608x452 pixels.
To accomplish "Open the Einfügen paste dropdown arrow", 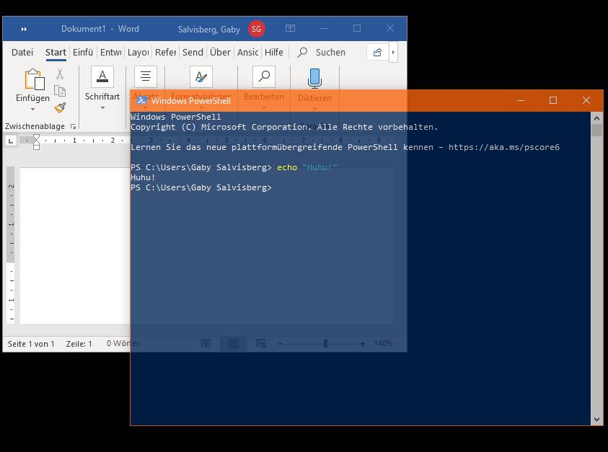I will [32, 107].
